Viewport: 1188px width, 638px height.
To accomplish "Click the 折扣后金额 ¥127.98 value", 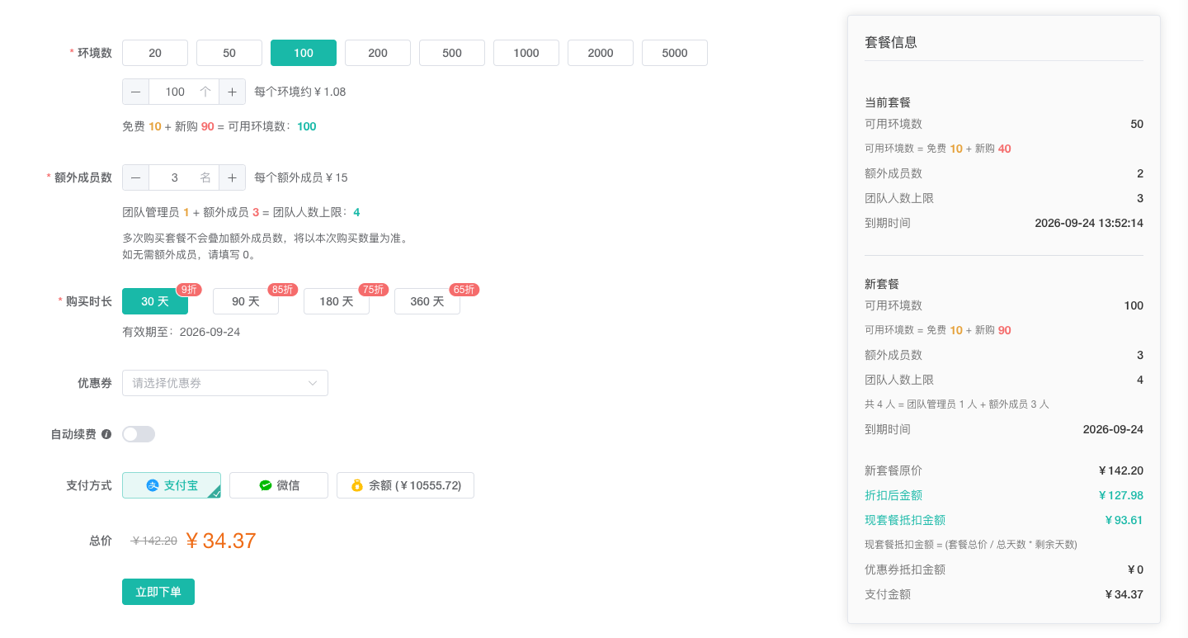I will coord(1120,495).
